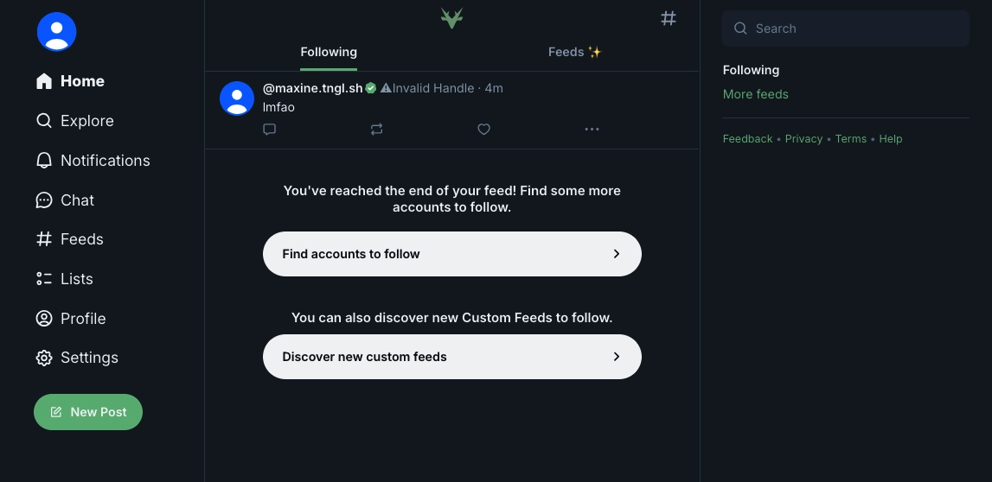
Task: Open the post's three-dot options menu
Action: pos(592,130)
